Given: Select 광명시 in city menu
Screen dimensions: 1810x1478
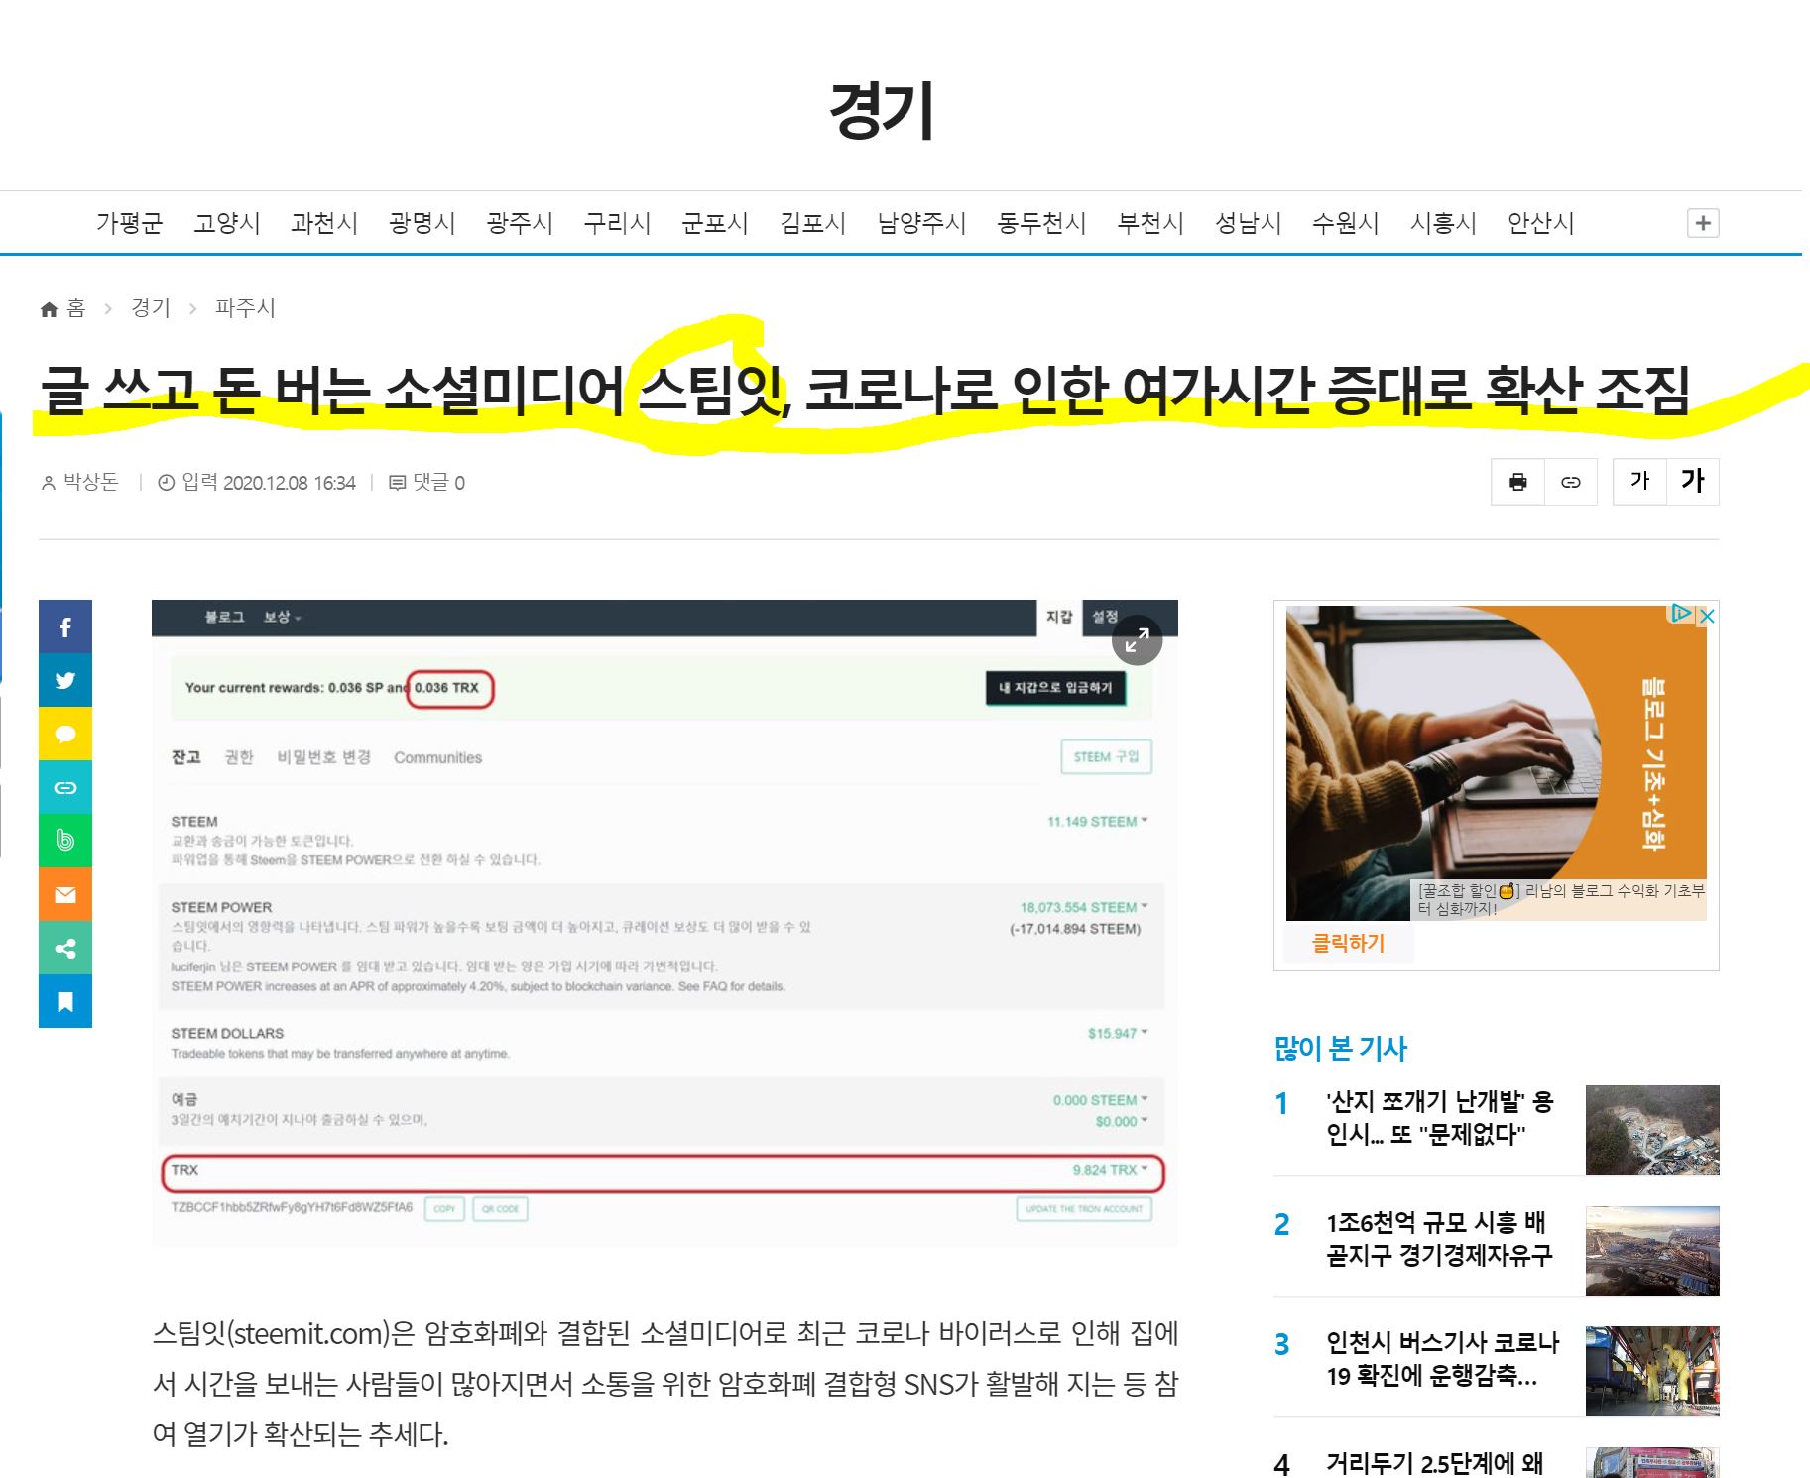Looking at the screenshot, I should 422,223.
